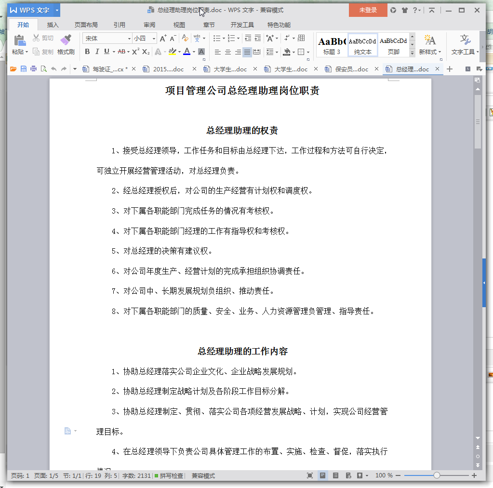
Task: Click the 未登录 (Not logged in) button
Action: 368,10
